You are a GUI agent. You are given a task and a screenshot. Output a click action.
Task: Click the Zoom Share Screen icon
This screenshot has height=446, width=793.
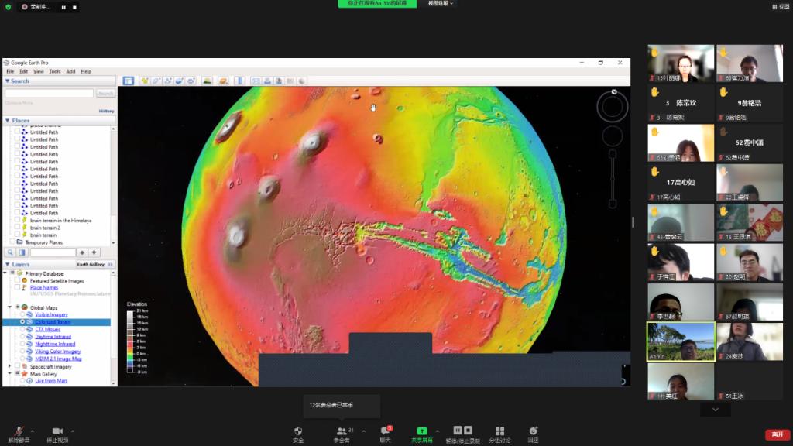(x=422, y=431)
